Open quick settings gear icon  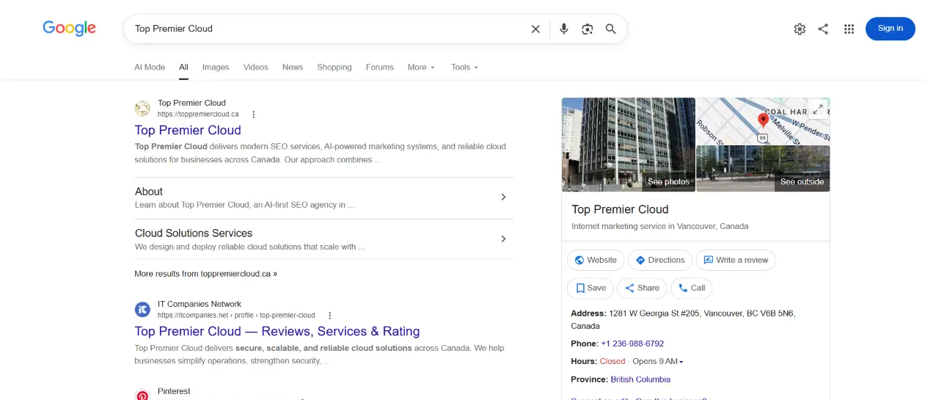click(800, 29)
